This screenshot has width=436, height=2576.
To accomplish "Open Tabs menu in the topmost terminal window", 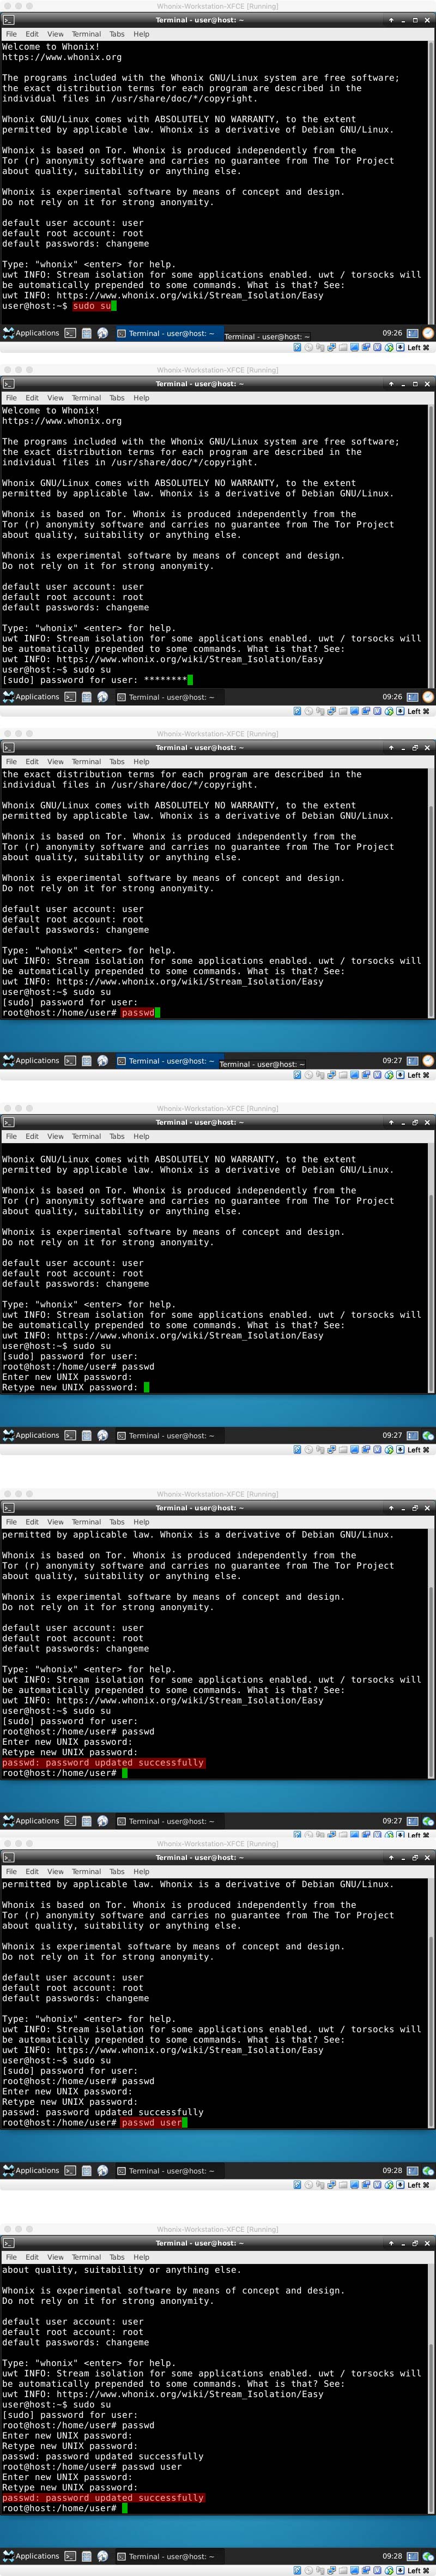I will [117, 34].
